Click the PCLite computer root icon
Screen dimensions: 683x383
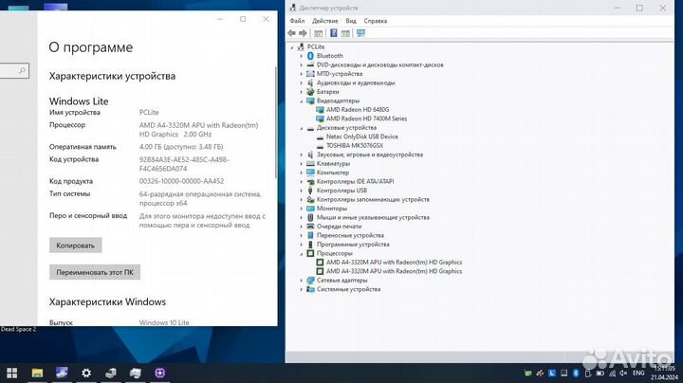click(x=301, y=46)
